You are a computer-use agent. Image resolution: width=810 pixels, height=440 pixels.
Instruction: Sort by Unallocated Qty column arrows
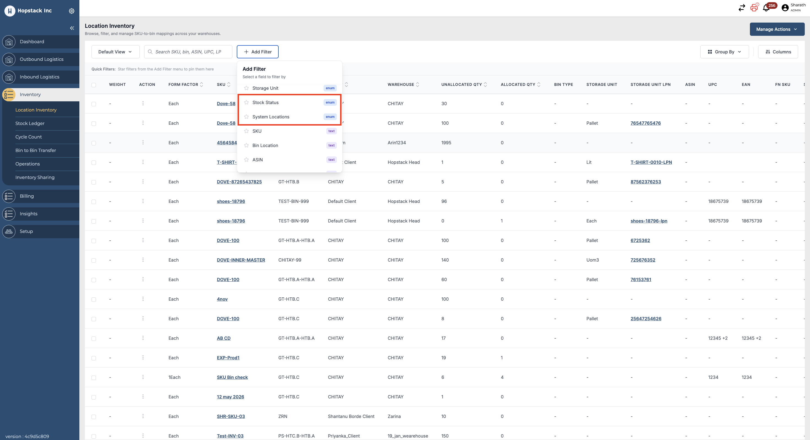pyautogui.click(x=485, y=85)
